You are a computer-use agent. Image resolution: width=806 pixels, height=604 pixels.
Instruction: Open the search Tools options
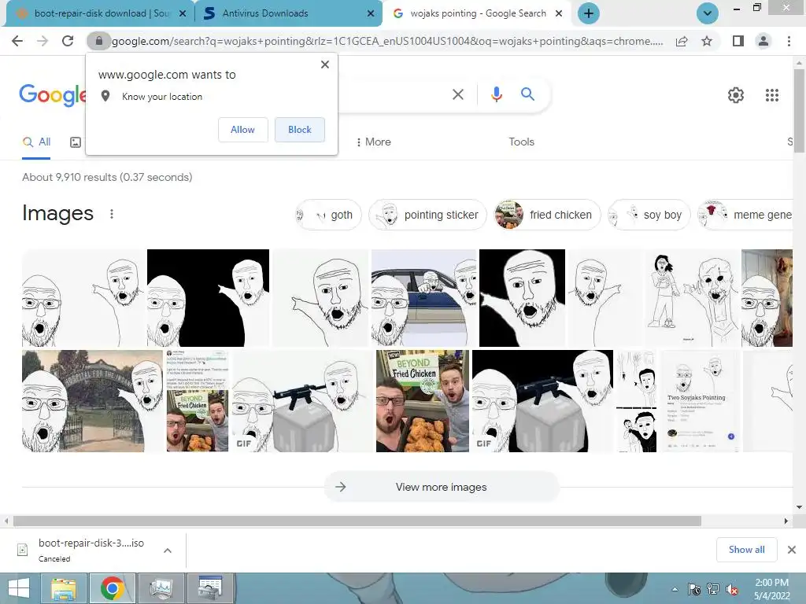(521, 142)
